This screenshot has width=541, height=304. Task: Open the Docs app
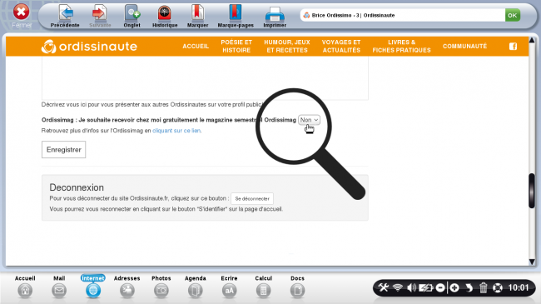(297, 287)
